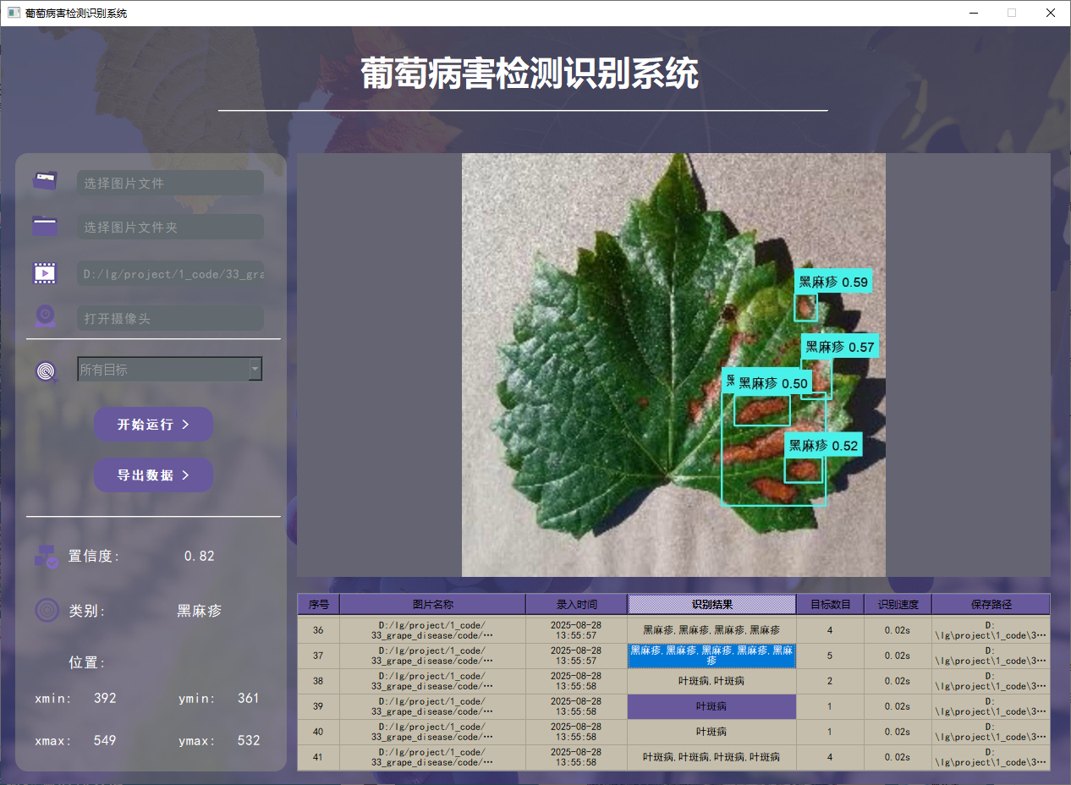
Task: Click the video file icon
Action: point(45,272)
